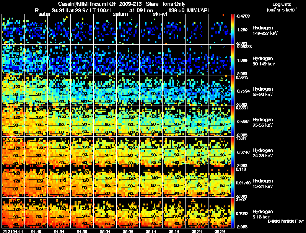Click the '198.50' longitude value in the header
Screen dimensions: 306x233
tap(176, 11)
